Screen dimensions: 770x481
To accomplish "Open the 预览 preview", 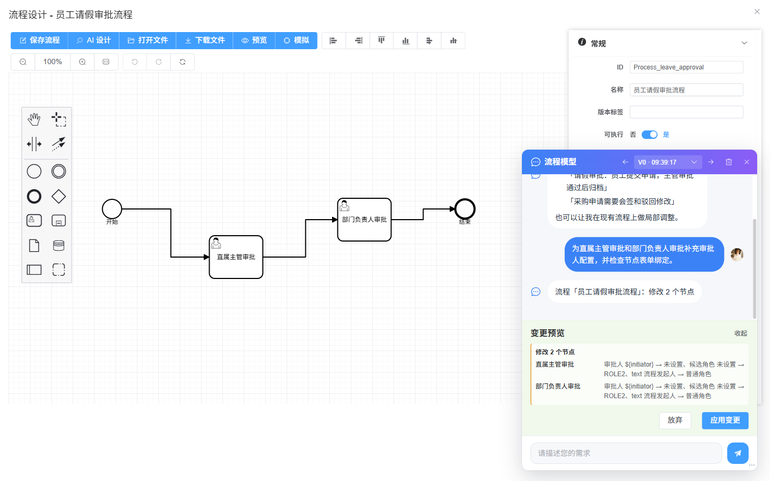I will tap(254, 41).
